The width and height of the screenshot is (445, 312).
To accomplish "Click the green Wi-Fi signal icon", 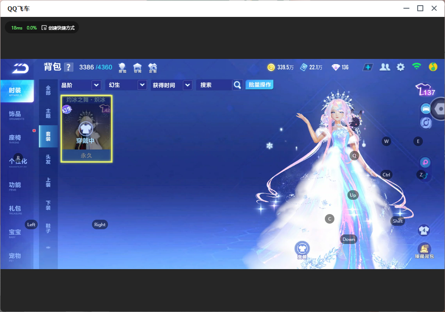I will 416,66.
